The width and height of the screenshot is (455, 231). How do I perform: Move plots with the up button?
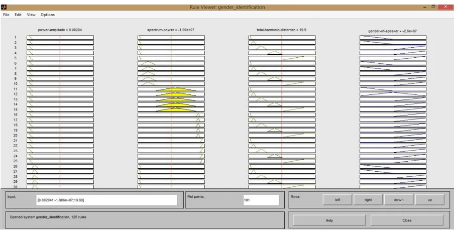point(429,200)
